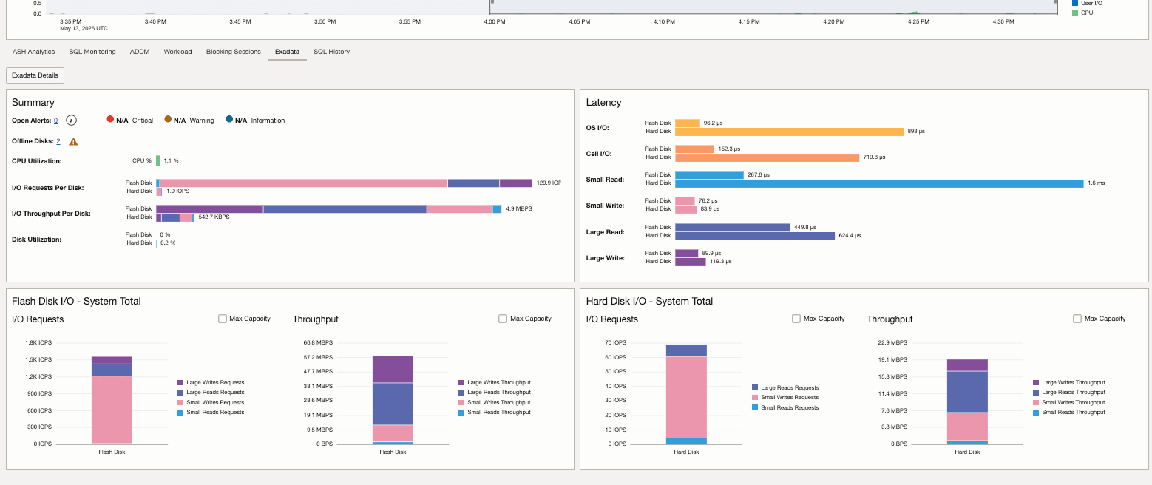Click Small Reads Throughput swatch in Hard Disk legend
This screenshot has height=485, width=1152.
click(x=1036, y=412)
